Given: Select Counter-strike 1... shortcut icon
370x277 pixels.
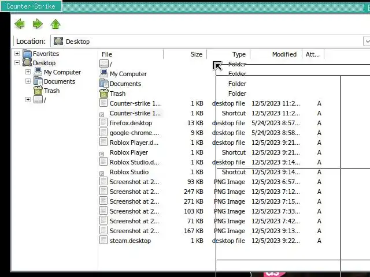Looking at the screenshot, I should point(102,115).
